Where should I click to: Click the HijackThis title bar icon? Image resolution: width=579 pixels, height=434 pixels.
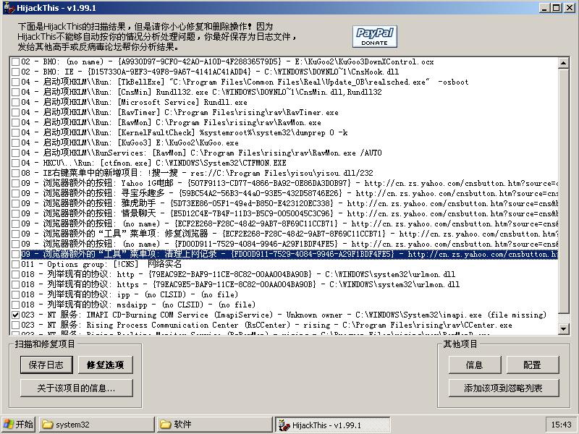click(x=9, y=7)
